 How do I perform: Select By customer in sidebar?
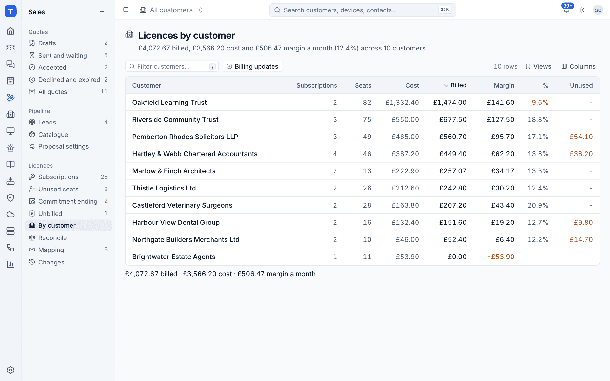click(68, 225)
